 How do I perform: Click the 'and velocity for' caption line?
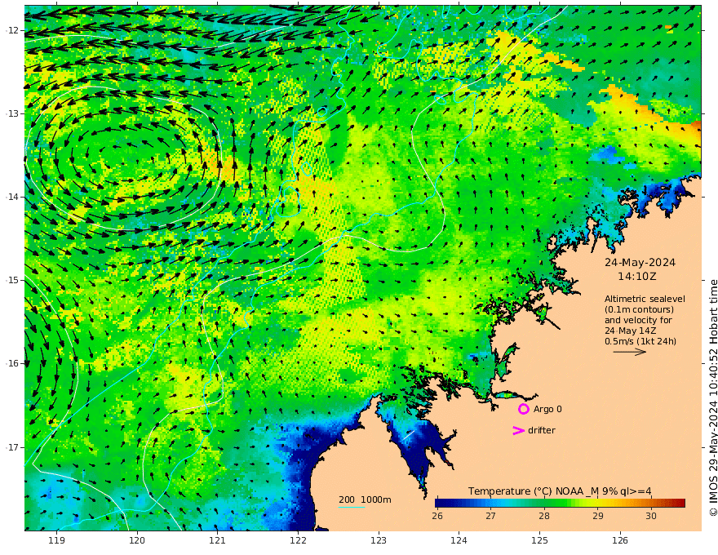[638, 320]
